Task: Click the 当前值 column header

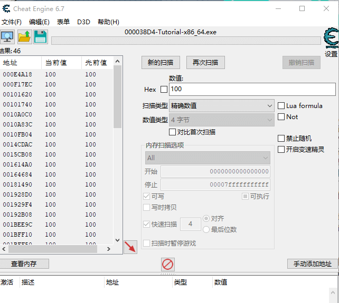Action: tap(61, 63)
